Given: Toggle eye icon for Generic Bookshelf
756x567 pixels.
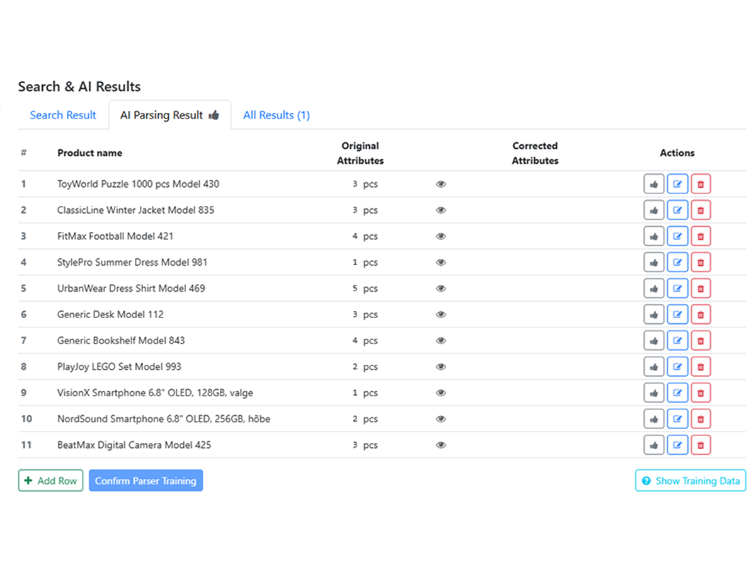Looking at the screenshot, I should pyautogui.click(x=441, y=341).
